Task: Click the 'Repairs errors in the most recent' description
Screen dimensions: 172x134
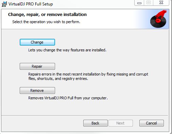Action: point(88,76)
